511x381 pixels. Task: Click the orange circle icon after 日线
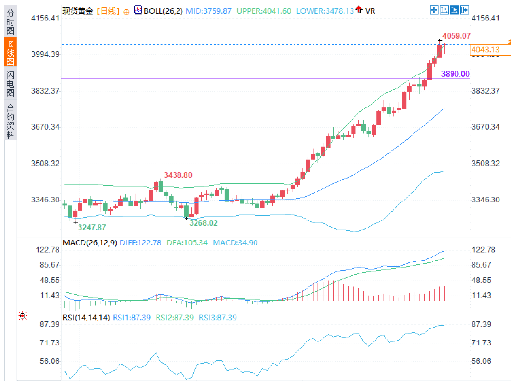tap(126, 11)
